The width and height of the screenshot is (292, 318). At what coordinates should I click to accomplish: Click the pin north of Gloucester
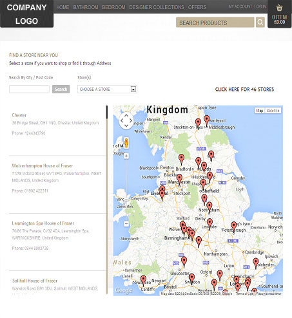pyautogui.click(x=184, y=262)
